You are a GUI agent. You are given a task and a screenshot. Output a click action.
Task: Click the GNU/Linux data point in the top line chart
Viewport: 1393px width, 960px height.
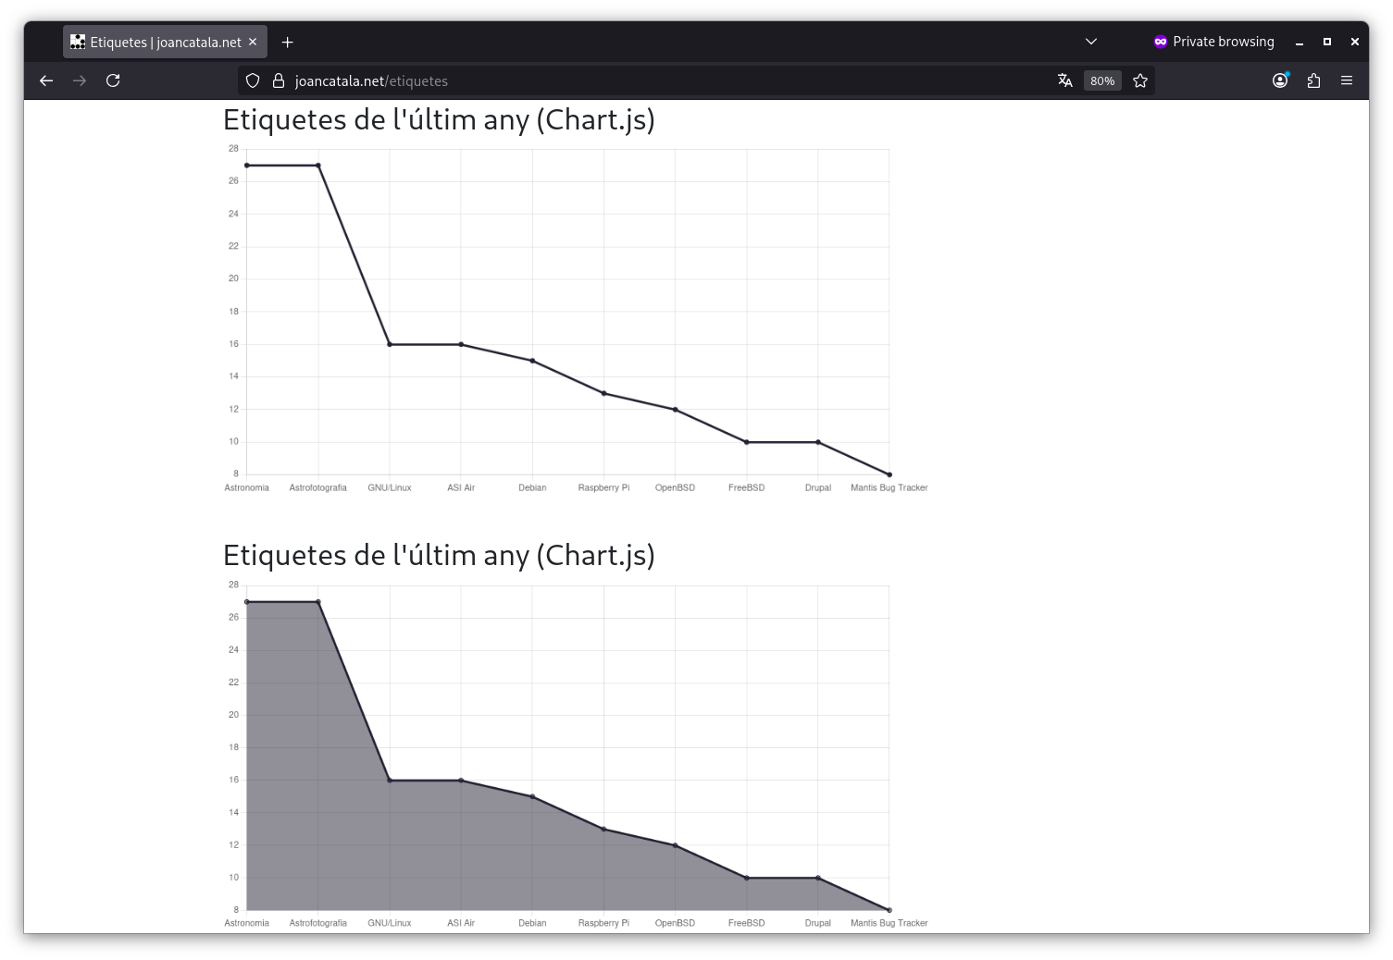coord(390,344)
